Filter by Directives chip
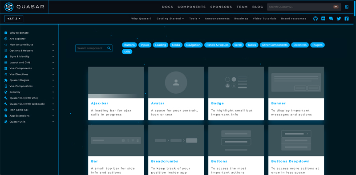356x175 pixels. tap(300, 45)
